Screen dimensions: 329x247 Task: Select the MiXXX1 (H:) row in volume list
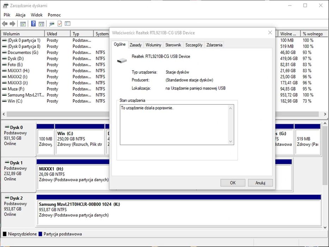coord(55,71)
